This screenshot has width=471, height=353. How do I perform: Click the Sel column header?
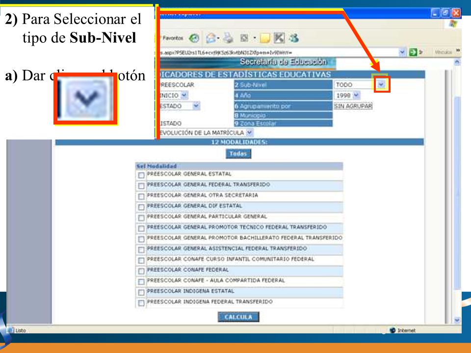pos(141,166)
